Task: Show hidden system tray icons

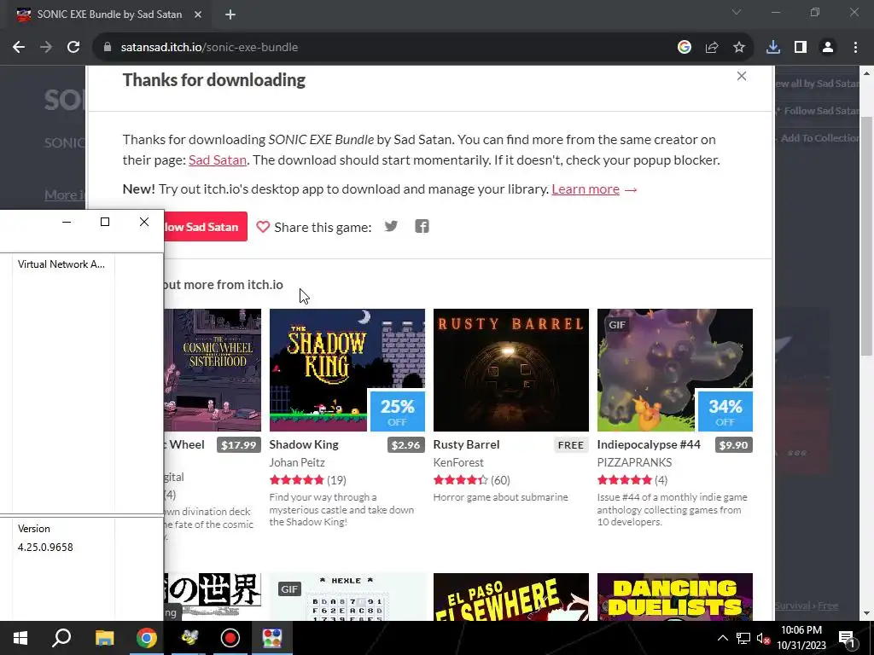Action: coord(722,638)
